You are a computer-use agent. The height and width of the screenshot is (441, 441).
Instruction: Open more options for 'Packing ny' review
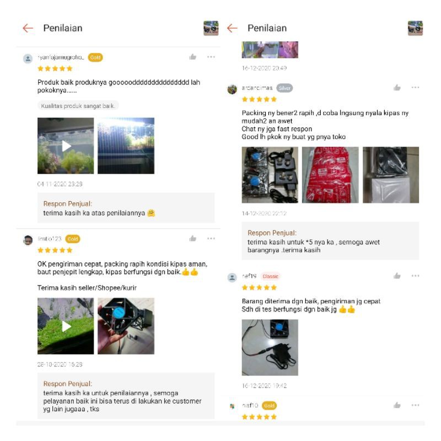(x=415, y=88)
